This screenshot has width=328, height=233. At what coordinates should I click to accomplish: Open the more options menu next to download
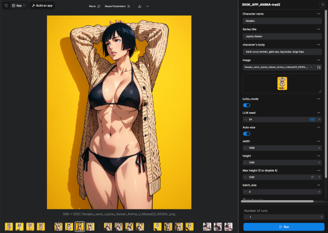pyautogui.click(x=148, y=6)
